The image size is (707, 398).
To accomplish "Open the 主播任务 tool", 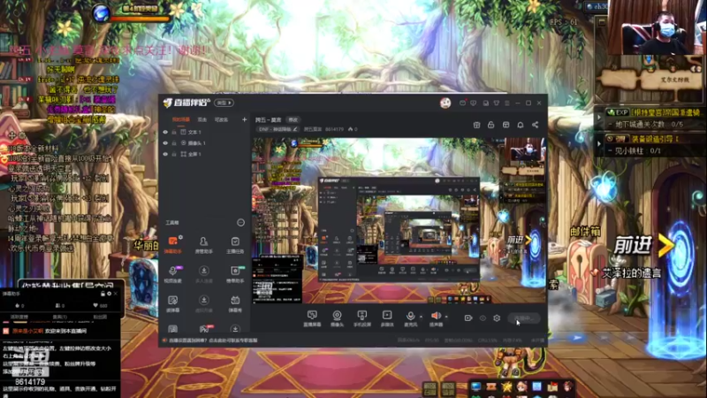I will click(x=235, y=245).
